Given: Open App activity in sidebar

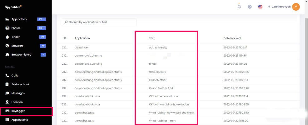Looking at the screenshot, I should (19, 19).
